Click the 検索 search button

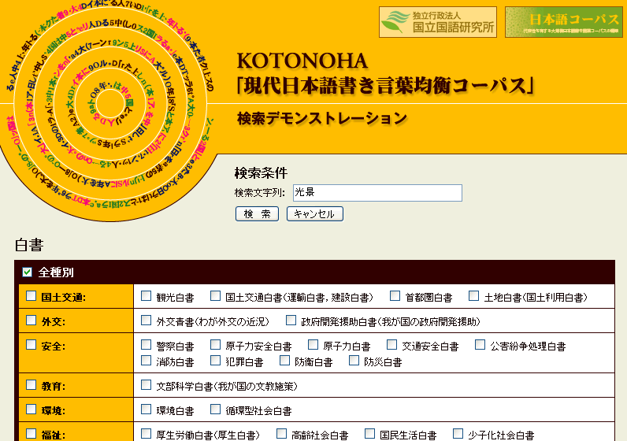pyautogui.click(x=257, y=214)
